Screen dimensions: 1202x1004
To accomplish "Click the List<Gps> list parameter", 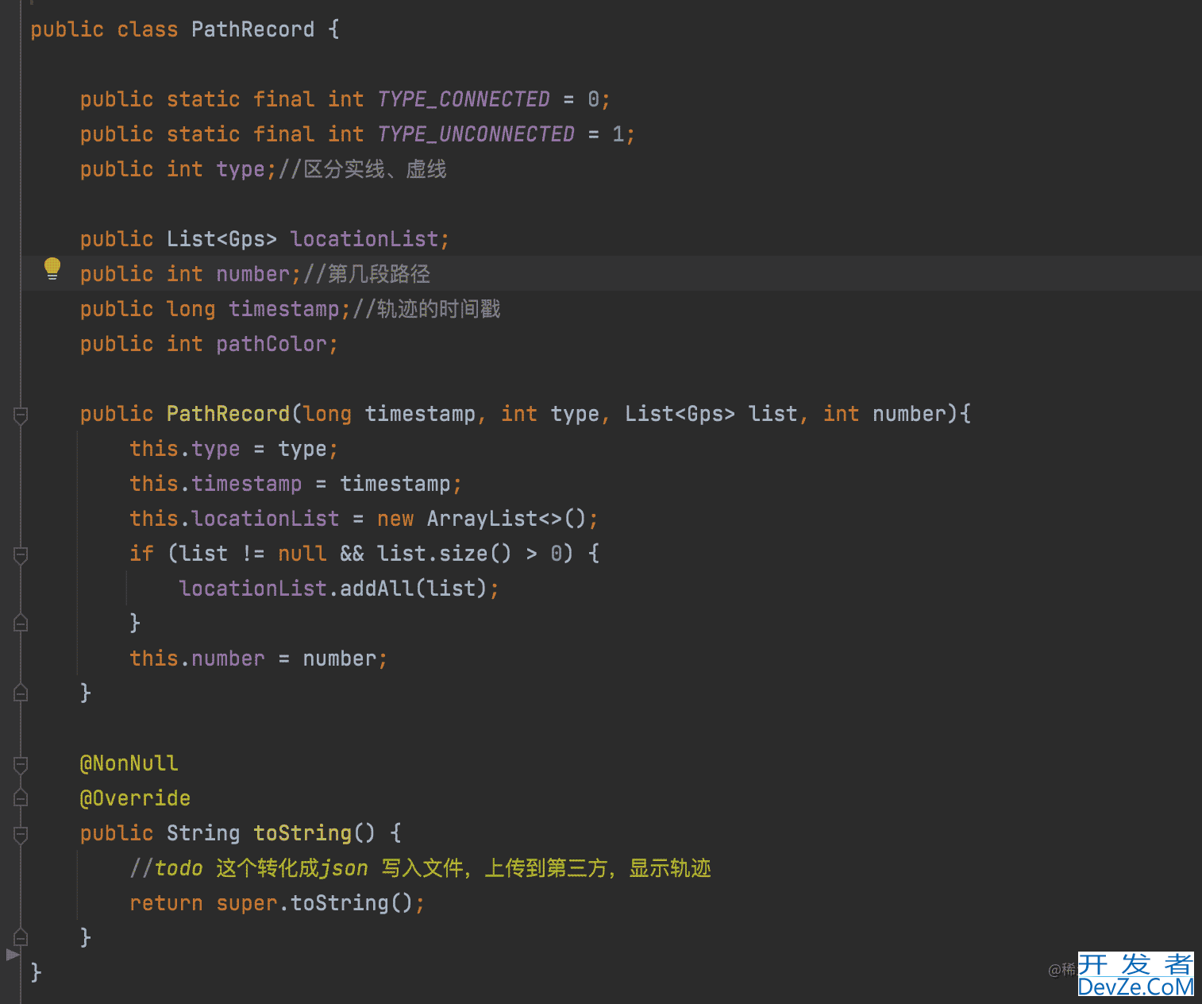I will [711, 414].
